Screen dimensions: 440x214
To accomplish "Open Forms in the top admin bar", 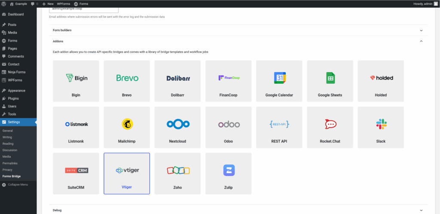I will (81, 4).
